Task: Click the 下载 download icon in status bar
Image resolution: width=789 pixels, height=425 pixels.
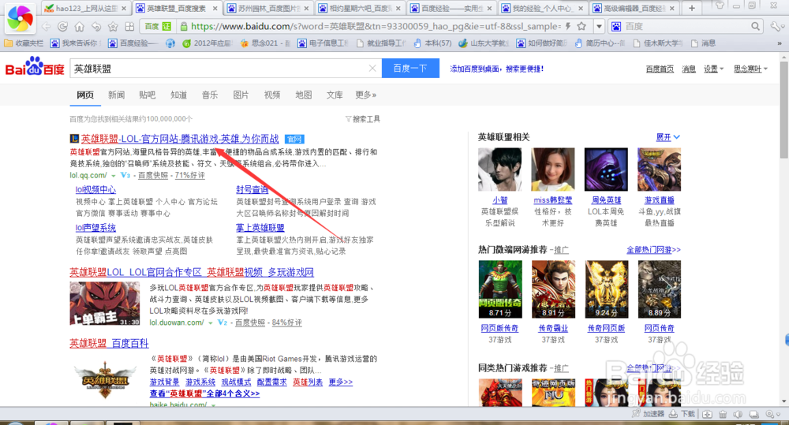Action: point(673,414)
